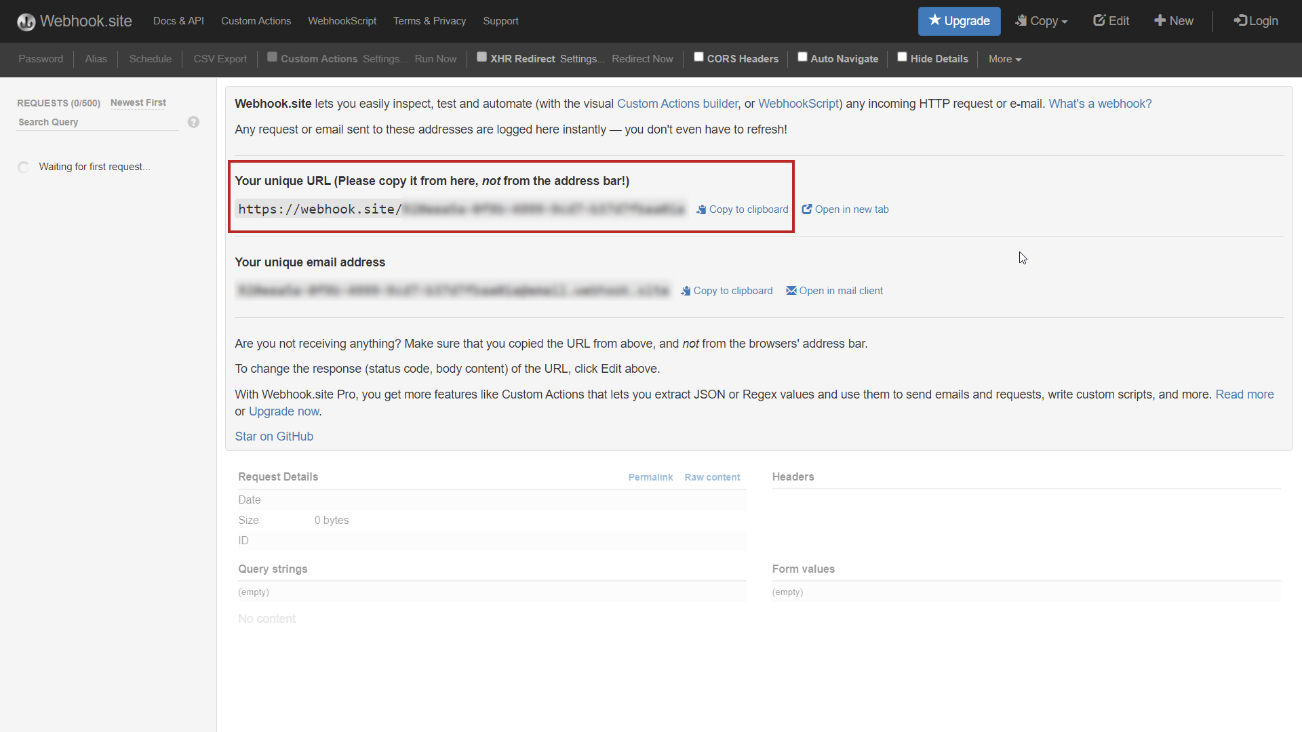Follow the WebhookScript link in the intro text
The height and width of the screenshot is (732, 1302).
coord(799,104)
